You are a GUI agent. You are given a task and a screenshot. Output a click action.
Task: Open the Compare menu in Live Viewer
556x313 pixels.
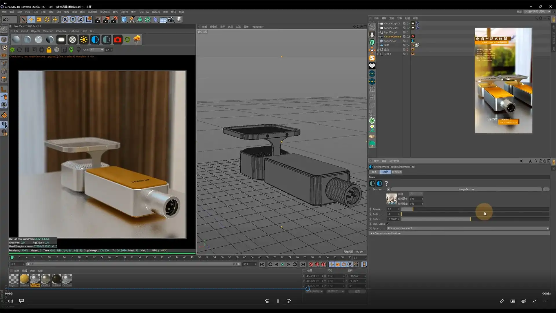(x=61, y=31)
